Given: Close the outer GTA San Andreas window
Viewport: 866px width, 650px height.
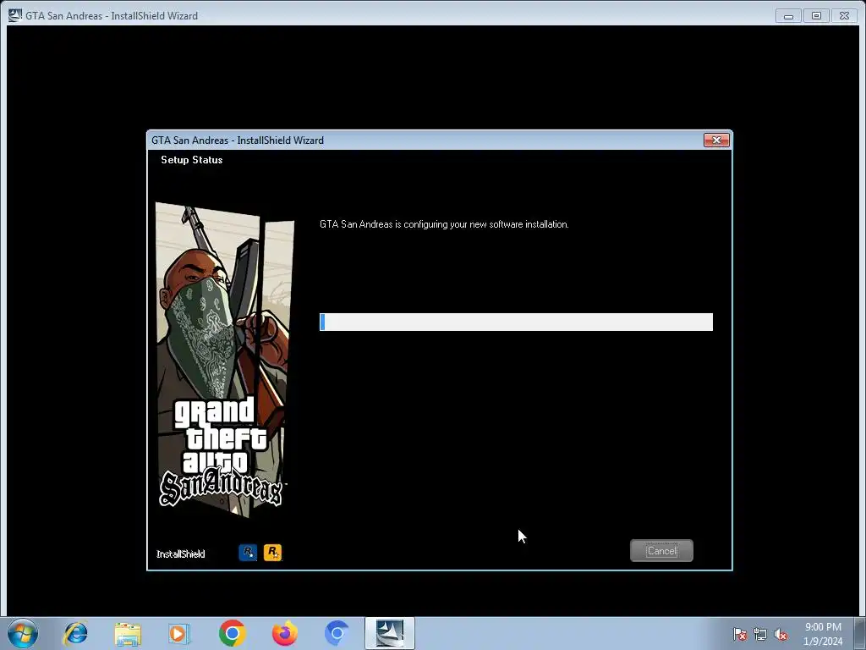Looking at the screenshot, I should [844, 16].
